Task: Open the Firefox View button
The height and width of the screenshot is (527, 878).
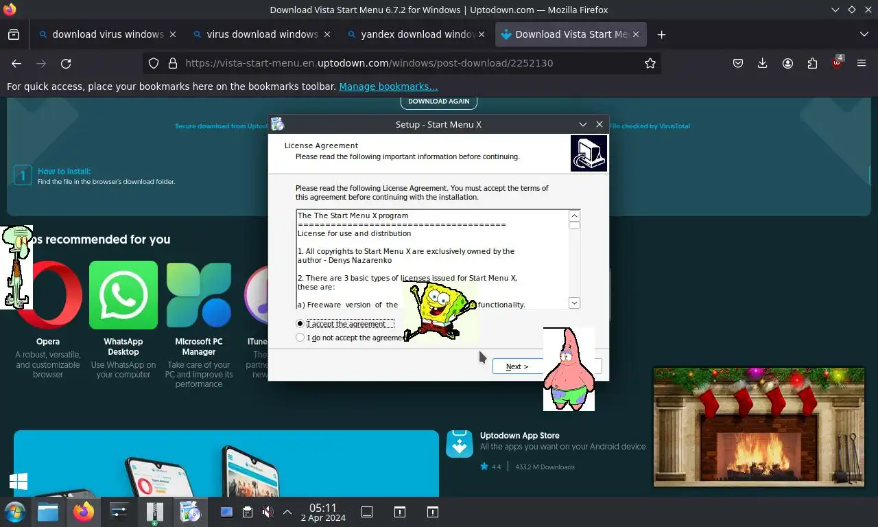Action: [x=14, y=34]
